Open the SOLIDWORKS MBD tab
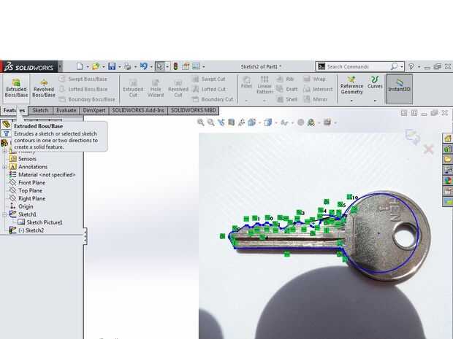453x339 pixels. coord(194,110)
